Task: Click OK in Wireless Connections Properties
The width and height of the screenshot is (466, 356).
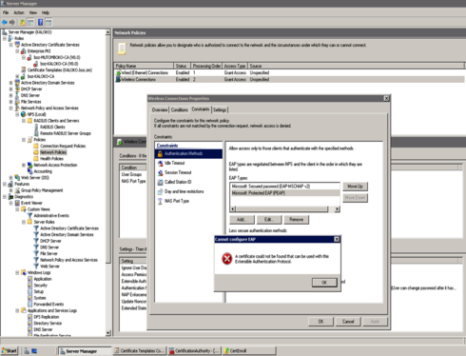Action: click(x=320, y=322)
